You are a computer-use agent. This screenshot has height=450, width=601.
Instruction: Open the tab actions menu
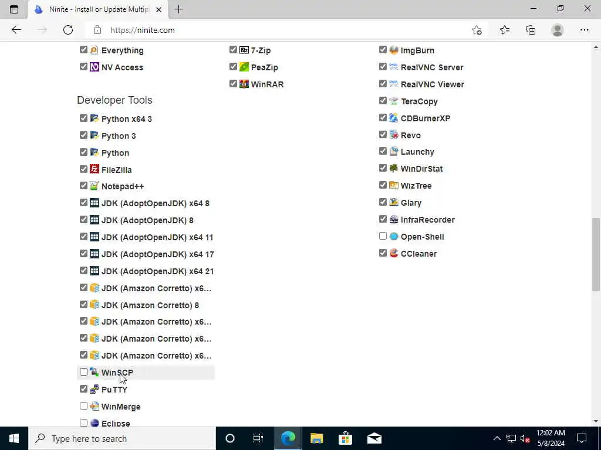point(14,9)
